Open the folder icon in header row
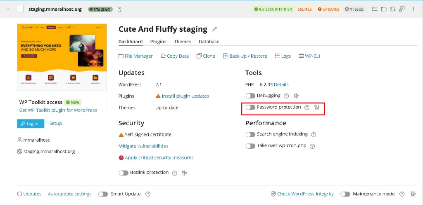This screenshot has width=423, height=206. [384, 9]
